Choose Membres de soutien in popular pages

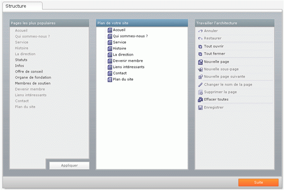tap(33, 83)
